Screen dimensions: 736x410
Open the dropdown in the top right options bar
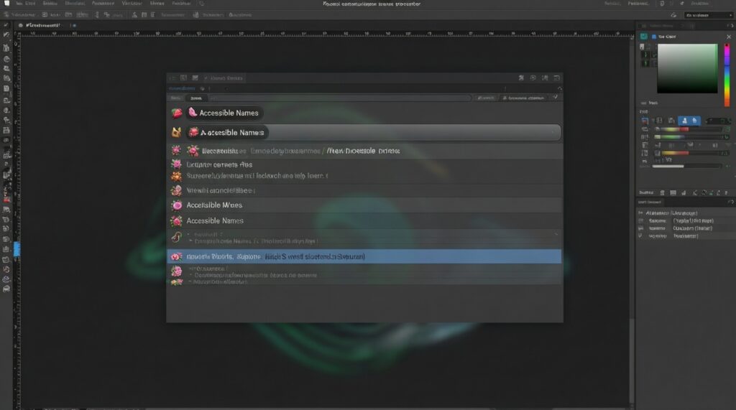[x=707, y=14]
